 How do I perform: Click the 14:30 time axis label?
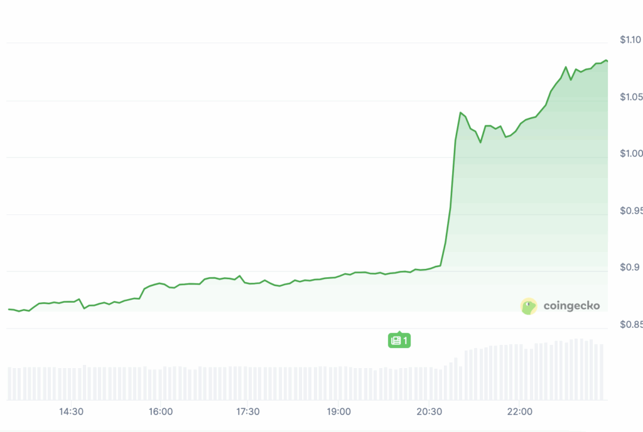tap(72, 412)
